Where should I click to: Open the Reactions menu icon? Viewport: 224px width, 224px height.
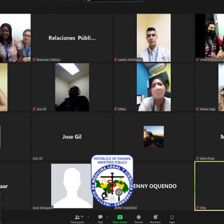(x=156, y=217)
